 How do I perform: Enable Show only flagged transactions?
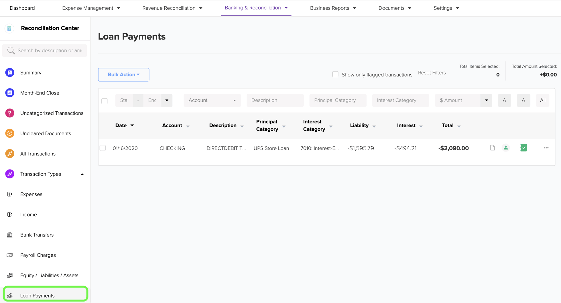tap(335, 74)
